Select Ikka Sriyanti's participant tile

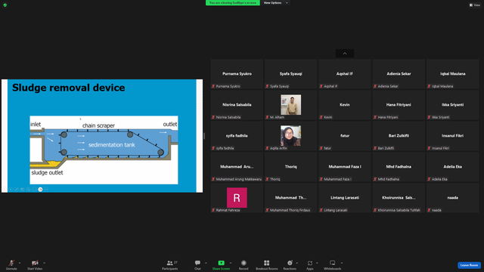452,105
